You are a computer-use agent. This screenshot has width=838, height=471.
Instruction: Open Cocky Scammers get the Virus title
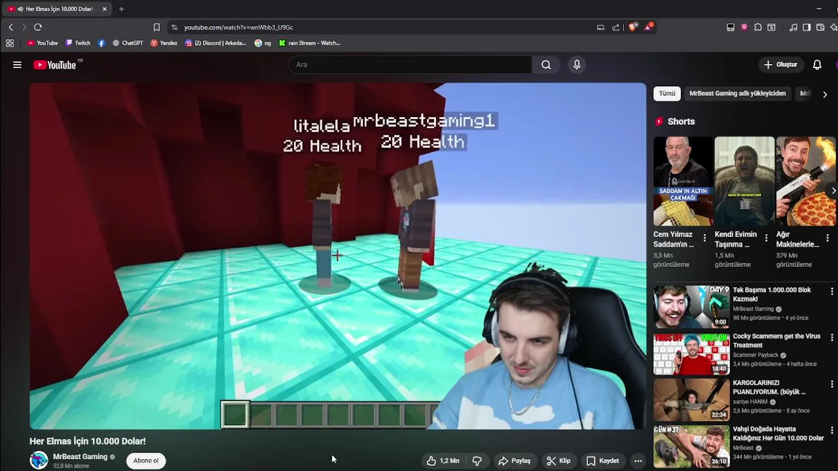[x=776, y=341]
